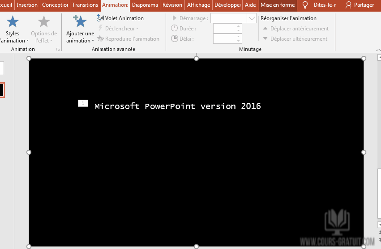Image resolution: width=381 pixels, height=249 pixels.
Task: Click Reproduire l'animation painter
Action: pyautogui.click(x=128, y=39)
